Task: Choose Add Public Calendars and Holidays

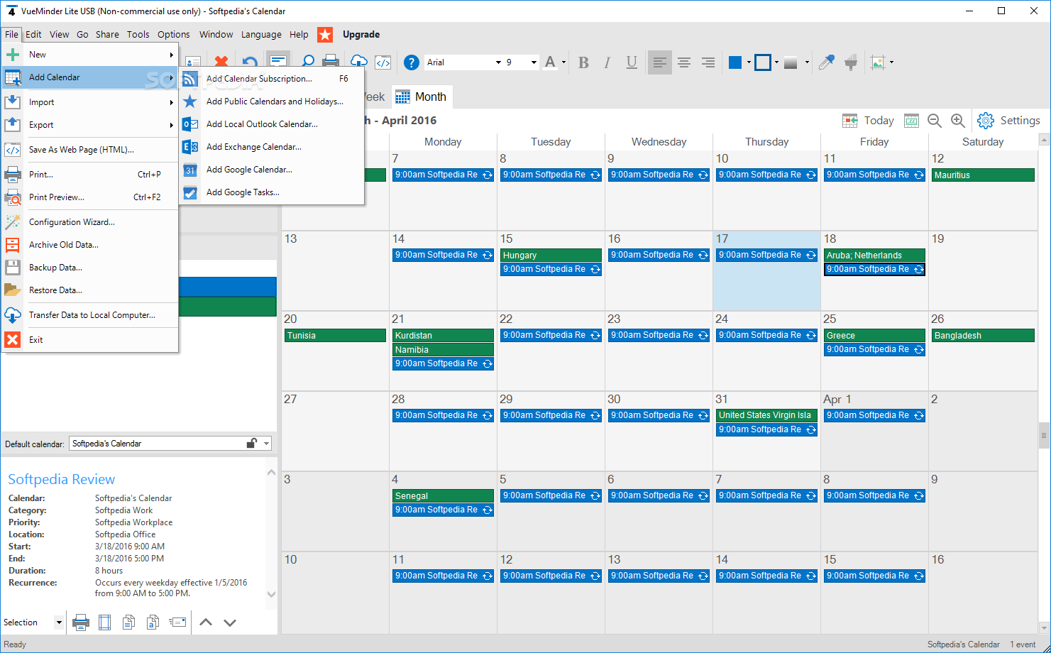Action: [x=272, y=101]
